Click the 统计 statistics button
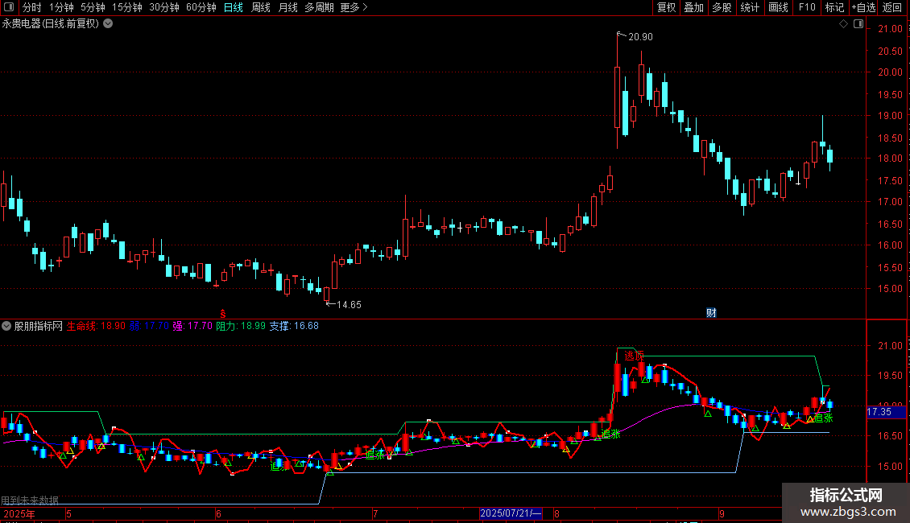Screen dimensions: 910x523 click(x=750, y=7)
